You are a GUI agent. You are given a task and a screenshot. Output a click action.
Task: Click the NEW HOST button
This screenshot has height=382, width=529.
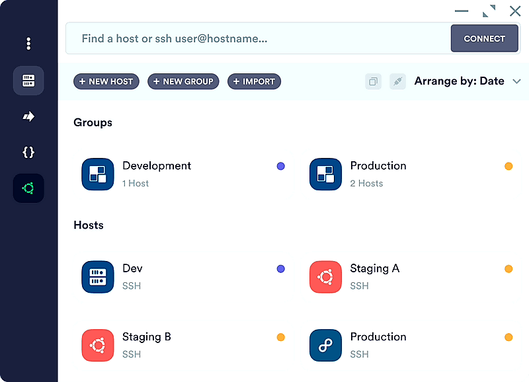(x=106, y=81)
